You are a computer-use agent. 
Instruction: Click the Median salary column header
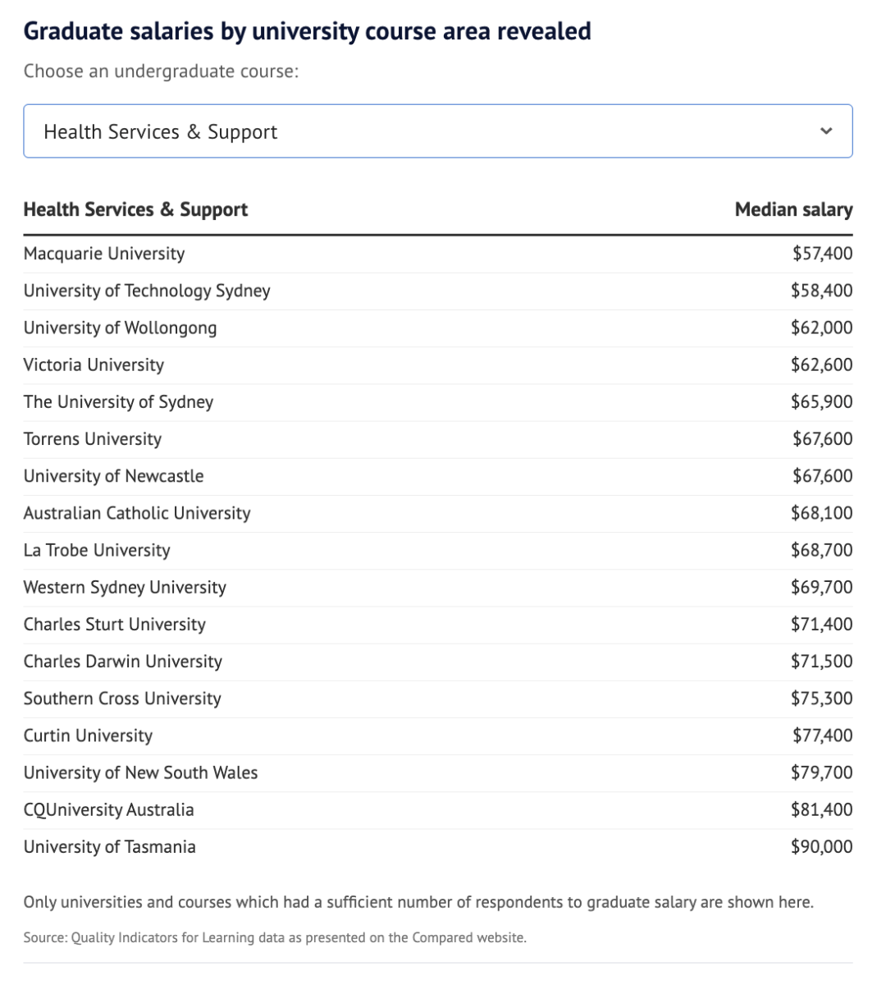coord(793,209)
